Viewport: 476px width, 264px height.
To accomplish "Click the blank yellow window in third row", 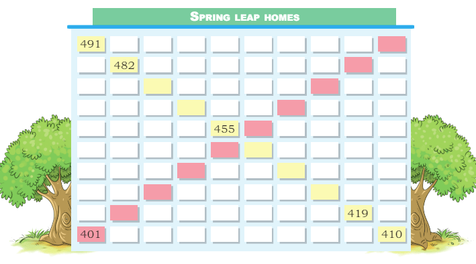I will pos(157,86).
